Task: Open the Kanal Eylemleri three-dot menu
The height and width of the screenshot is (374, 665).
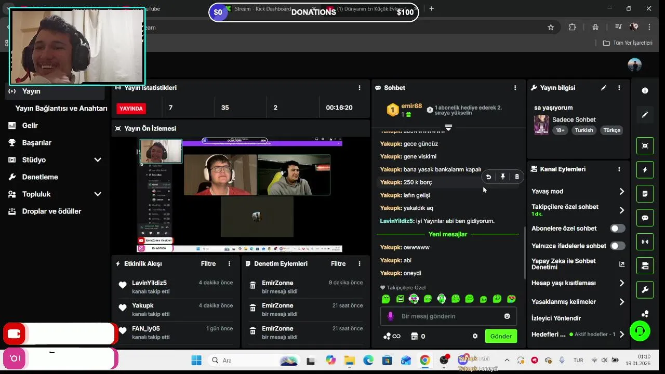Action: point(619,169)
